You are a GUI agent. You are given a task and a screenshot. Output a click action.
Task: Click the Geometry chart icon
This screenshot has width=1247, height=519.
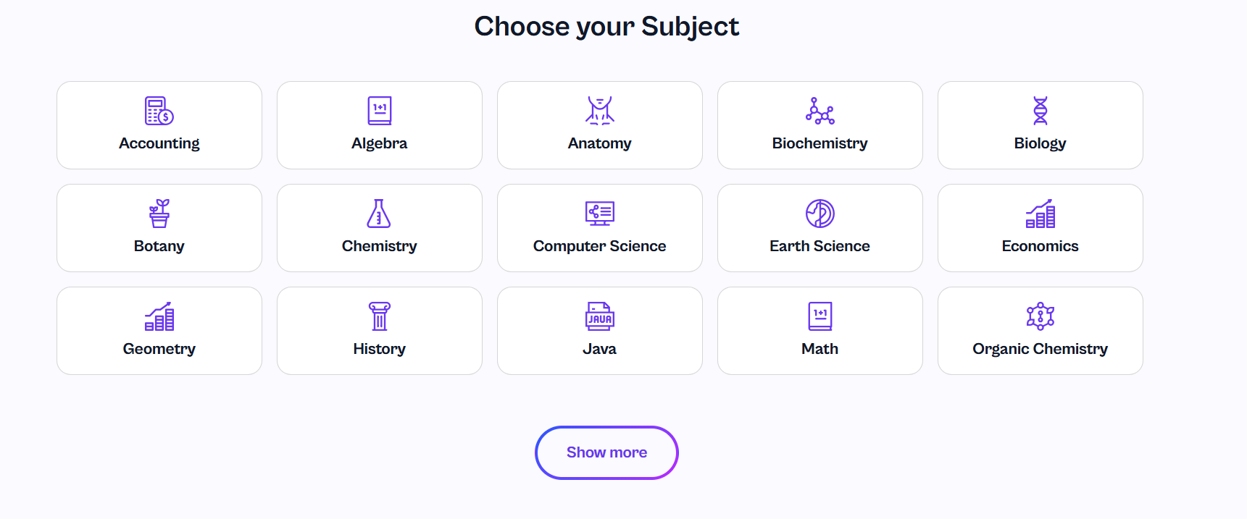point(159,316)
